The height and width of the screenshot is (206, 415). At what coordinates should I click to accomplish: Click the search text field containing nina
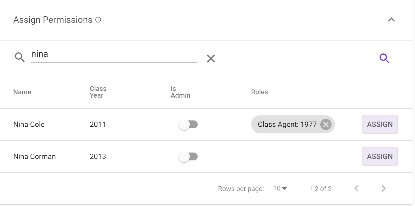tap(114, 54)
